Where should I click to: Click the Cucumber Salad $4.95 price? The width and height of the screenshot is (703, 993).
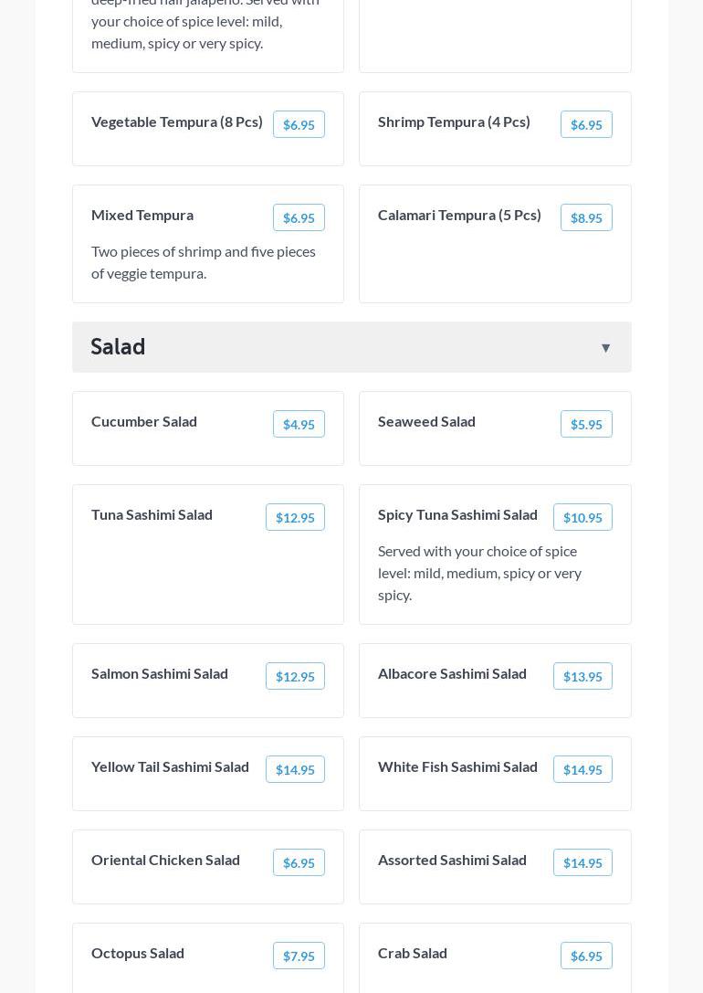(x=299, y=425)
